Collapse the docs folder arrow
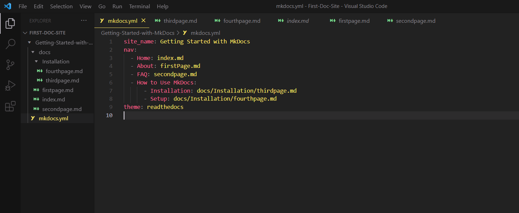The width and height of the screenshot is (519, 213). 33,52
